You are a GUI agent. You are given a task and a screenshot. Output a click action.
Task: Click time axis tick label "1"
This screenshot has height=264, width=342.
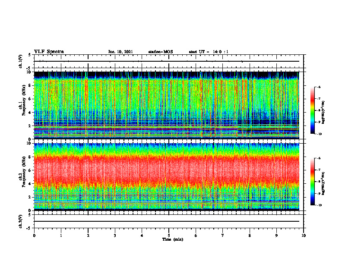61,236
